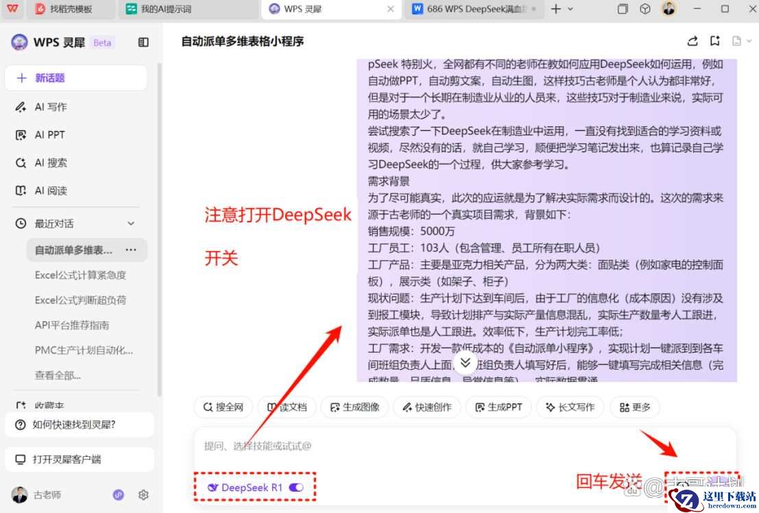Select the 快速创作 skill

click(x=427, y=407)
